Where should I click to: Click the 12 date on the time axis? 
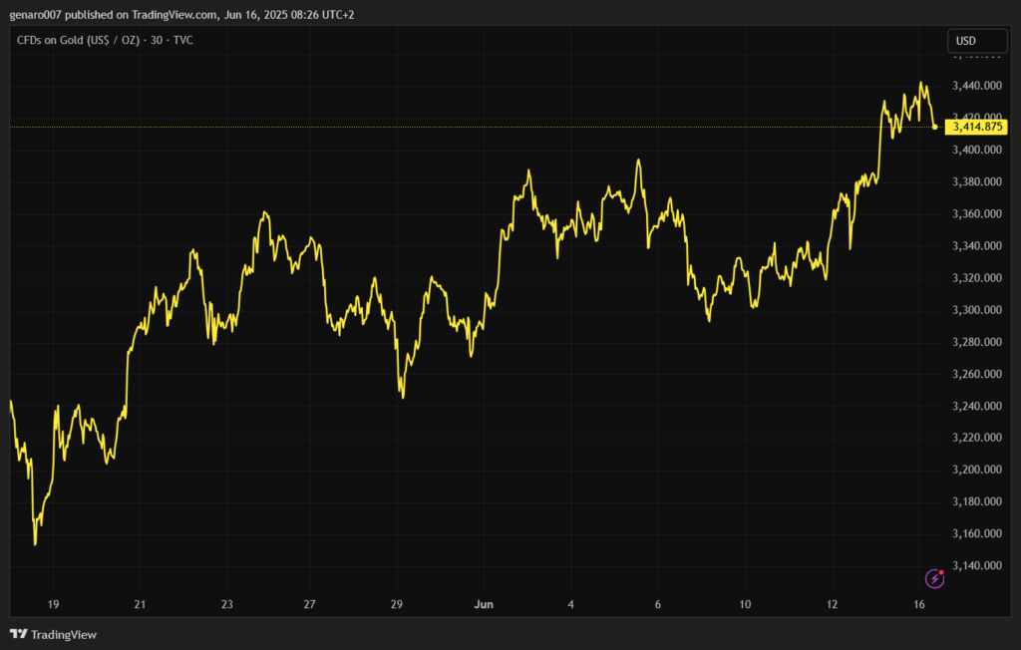(833, 604)
